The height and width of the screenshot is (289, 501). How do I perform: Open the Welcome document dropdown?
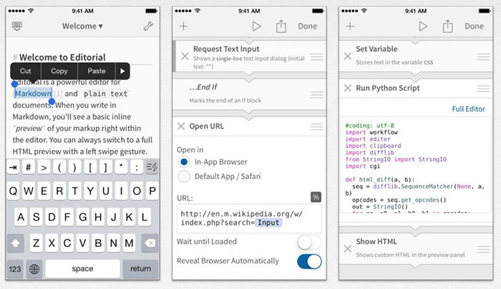82,26
